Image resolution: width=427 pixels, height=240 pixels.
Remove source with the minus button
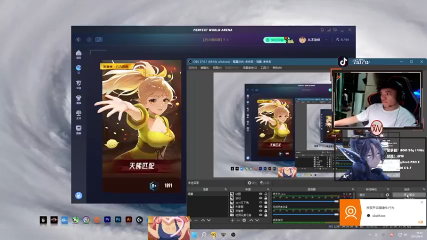tap(238, 220)
